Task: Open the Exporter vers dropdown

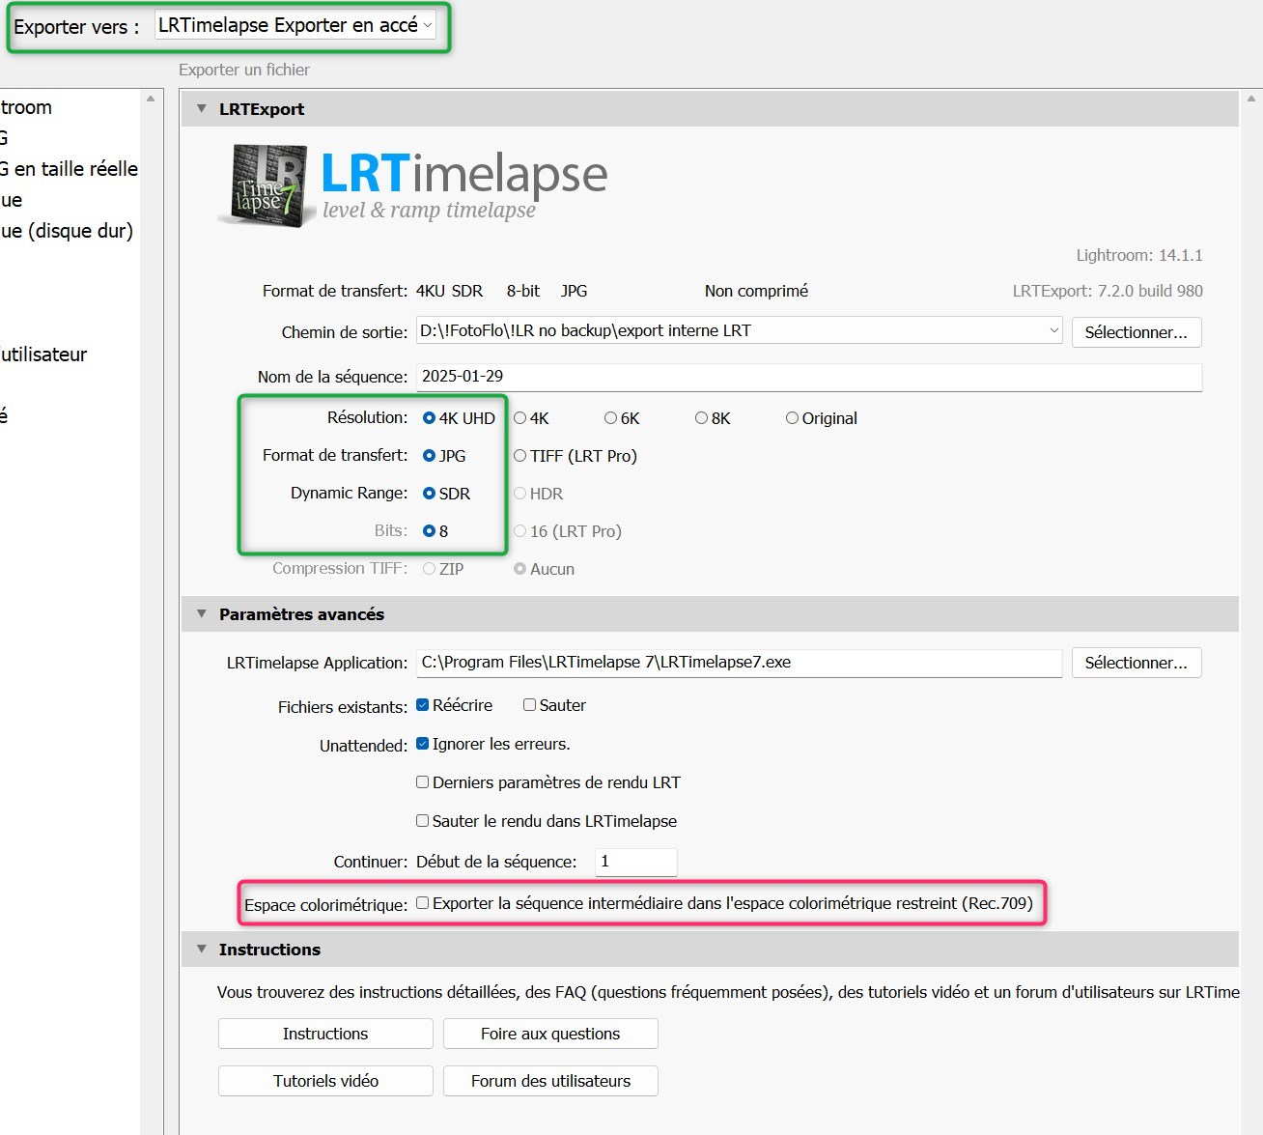Action: pyautogui.click(x=295, y=25)
